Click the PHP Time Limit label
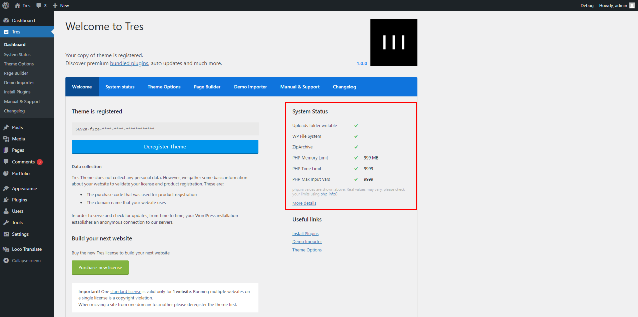The image size is (638, 317). click(307, 169)
